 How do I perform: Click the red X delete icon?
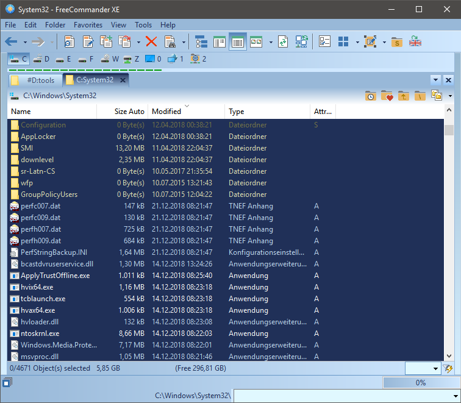click(151, 41)
